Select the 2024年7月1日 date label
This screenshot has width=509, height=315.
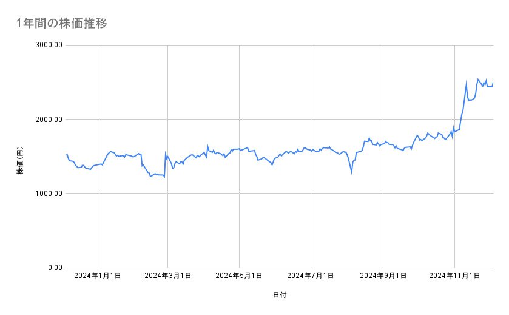311,276
